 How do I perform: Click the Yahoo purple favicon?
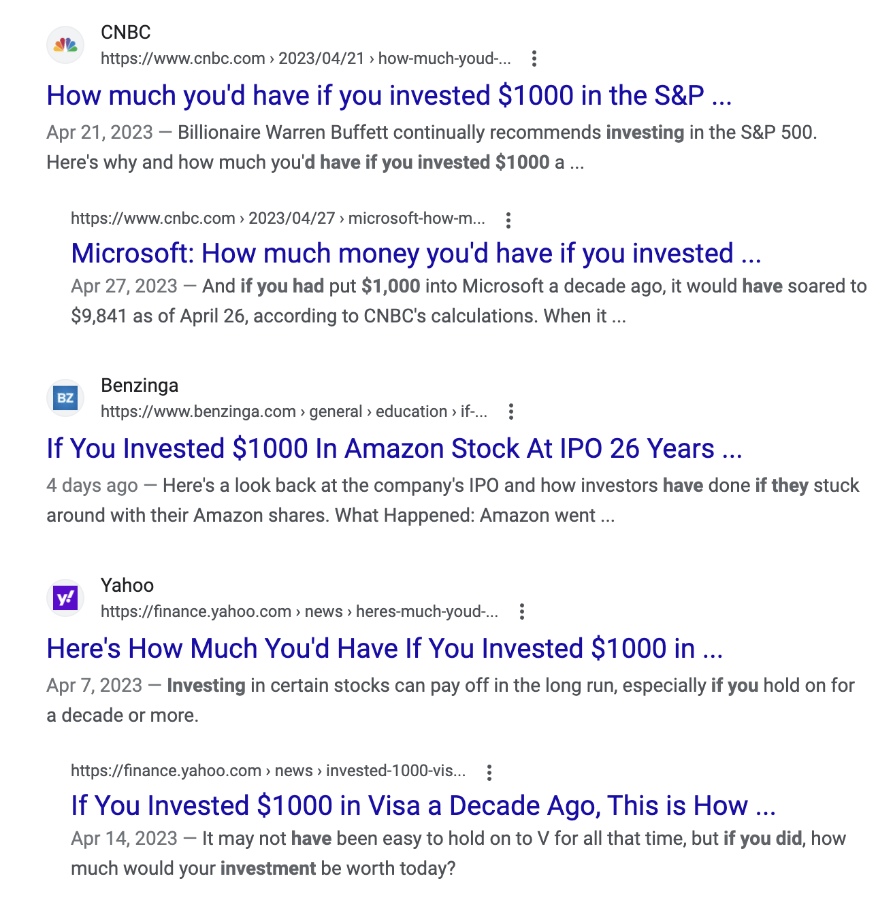(x=65, y=598)
